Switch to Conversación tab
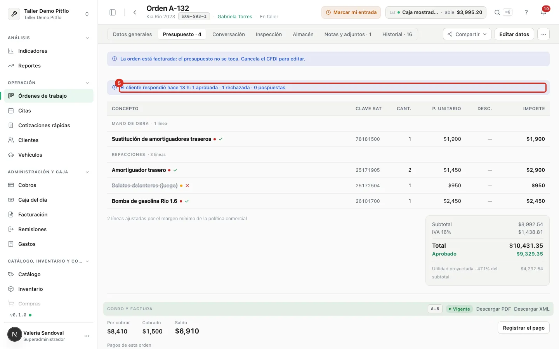This screenshot has height=349, width=559. (229, 34)
